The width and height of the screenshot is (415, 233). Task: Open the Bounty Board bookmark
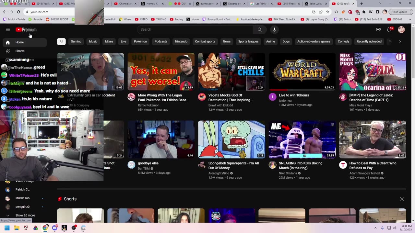coord(217,19)
